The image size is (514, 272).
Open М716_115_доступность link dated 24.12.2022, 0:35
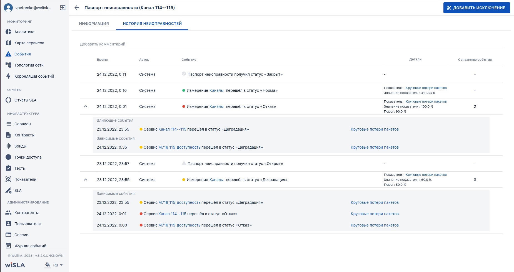[x=179, y=147]
